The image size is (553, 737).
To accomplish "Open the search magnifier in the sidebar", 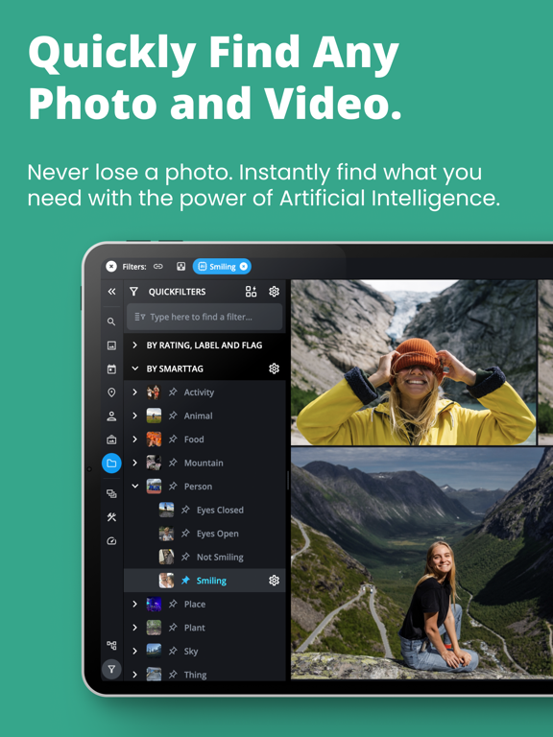I will pos(111,321).
